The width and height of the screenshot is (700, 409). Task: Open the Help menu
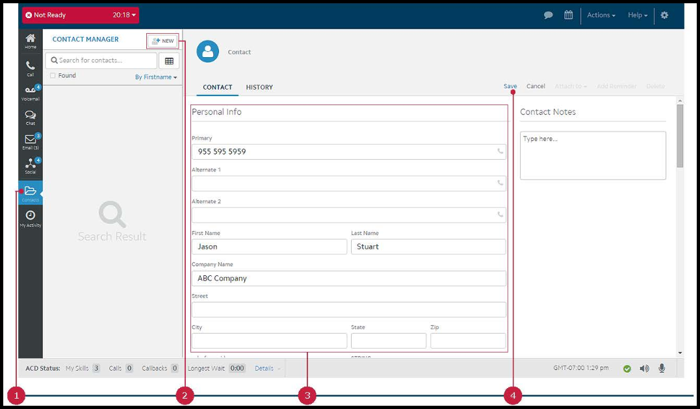coord(638,15)
